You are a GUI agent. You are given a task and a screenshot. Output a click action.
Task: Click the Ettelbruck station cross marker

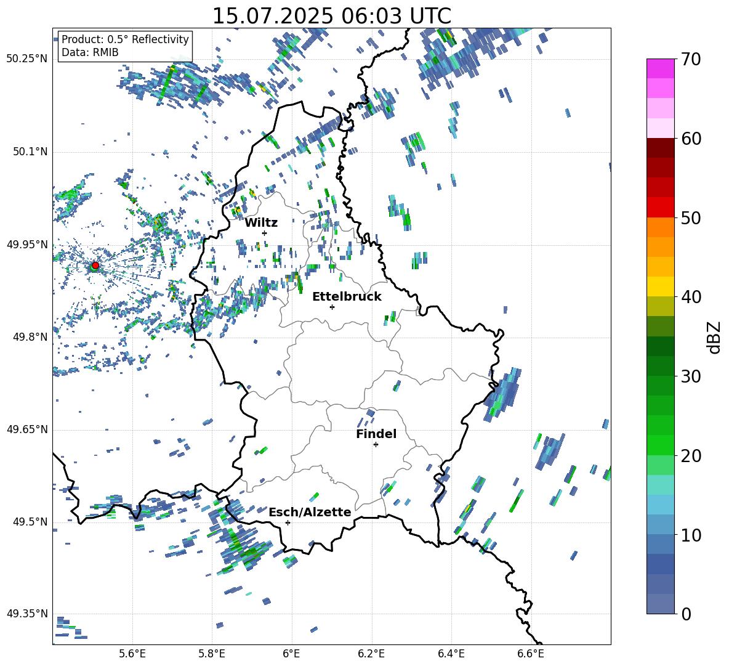click(332, 307)
